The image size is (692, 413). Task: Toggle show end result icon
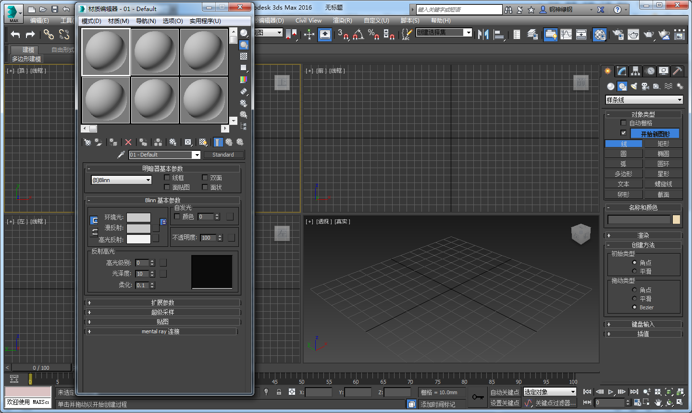(218, 142)
